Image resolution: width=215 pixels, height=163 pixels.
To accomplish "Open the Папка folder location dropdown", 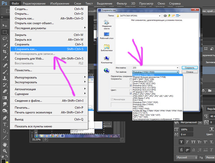I will (x=138, y=16).
